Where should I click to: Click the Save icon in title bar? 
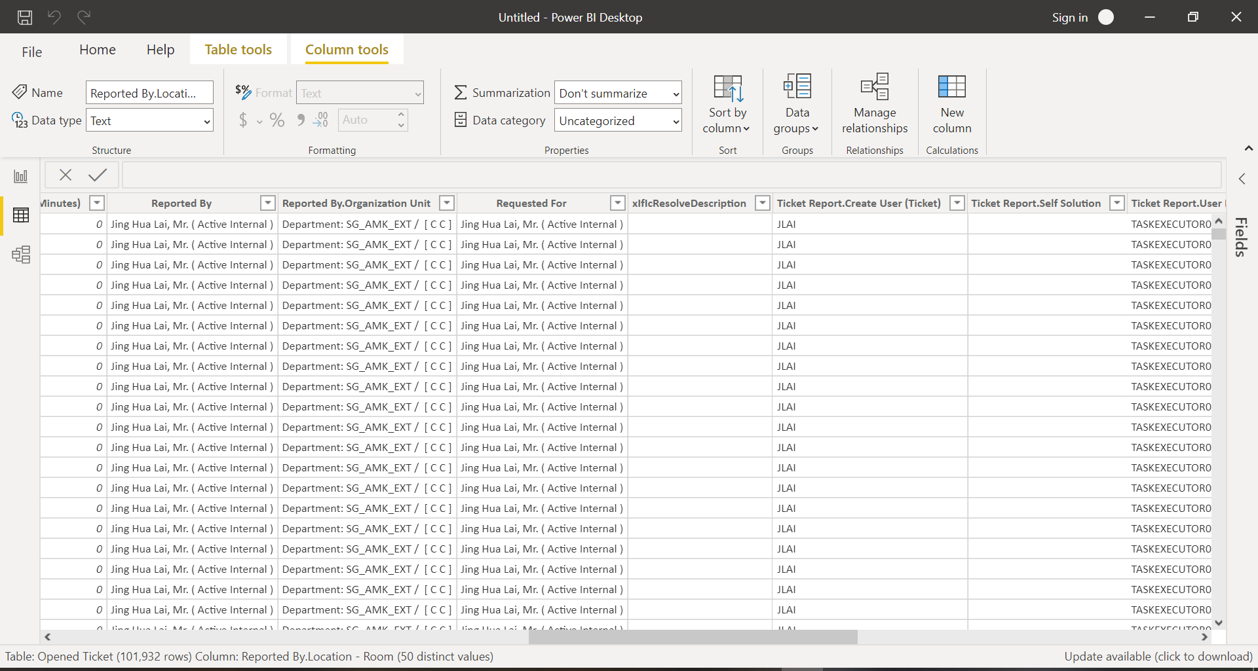coord(25,17)
